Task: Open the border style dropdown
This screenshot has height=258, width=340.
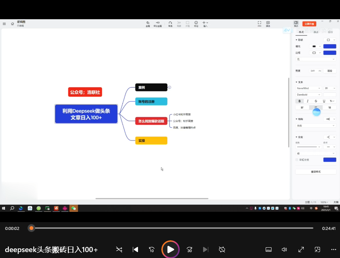Action: 316,53
